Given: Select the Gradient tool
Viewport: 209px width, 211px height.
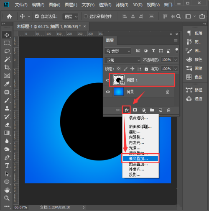Looking at the screenshot, I should [7, 133].
